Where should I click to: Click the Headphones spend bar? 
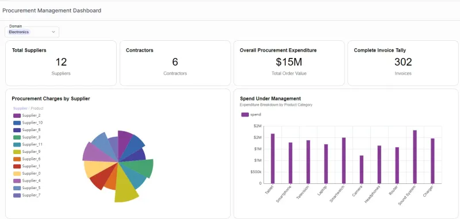[x=379, y=164]
